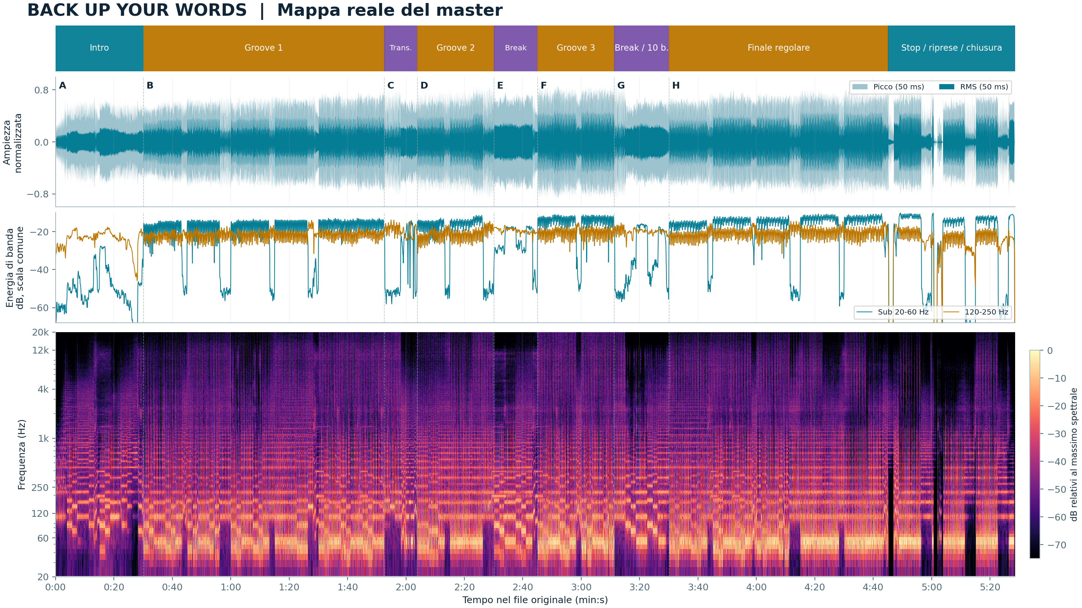1082x608 pixels.
Task: Click marker letter A in waveform
Action: 63,86
